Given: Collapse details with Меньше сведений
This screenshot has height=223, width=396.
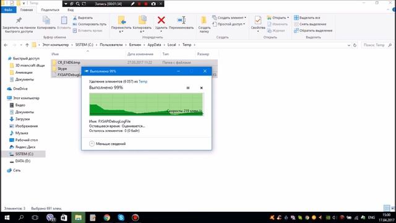Looking at the screenshot, I should coord(108,144).
